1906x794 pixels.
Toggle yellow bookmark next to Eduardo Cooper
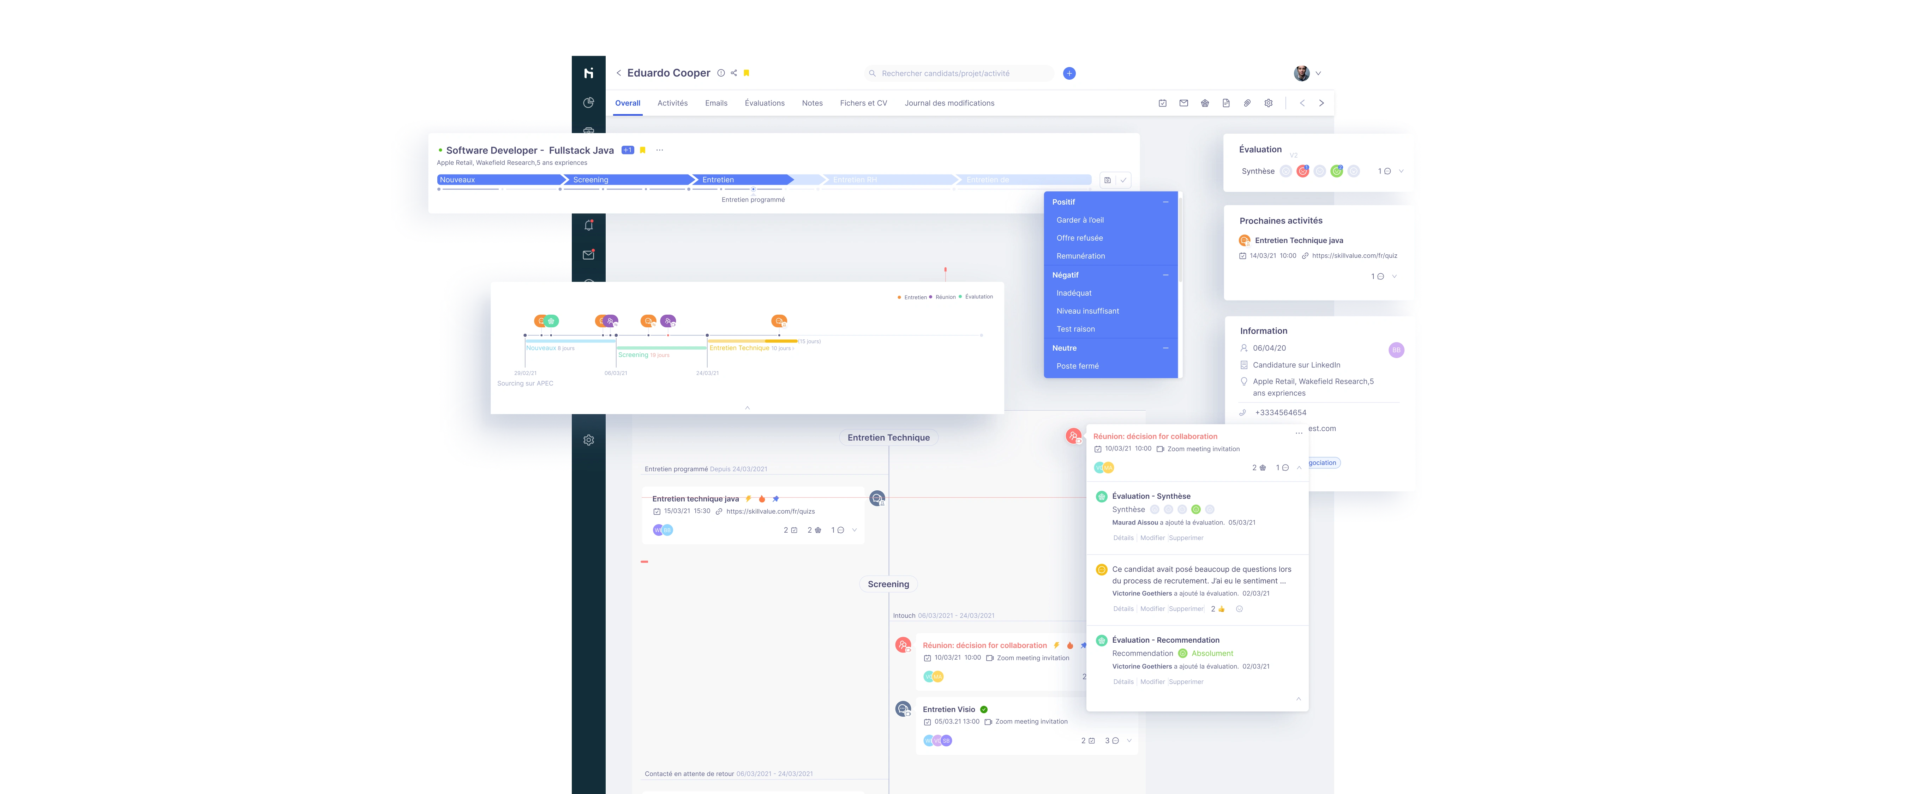tap(747, 73)
